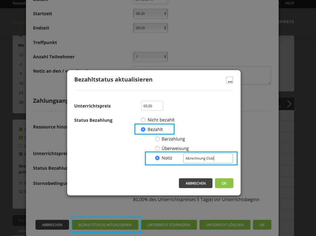Expand the Anzahl Teilnehmer dropdown
316x236 pixels.
pyautogui.click(x=150, y=57)
